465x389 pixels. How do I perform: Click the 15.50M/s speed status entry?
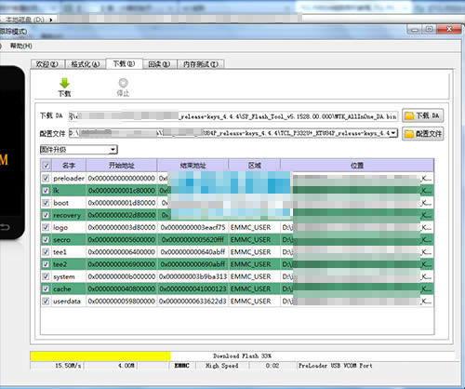tap(68, 366)
